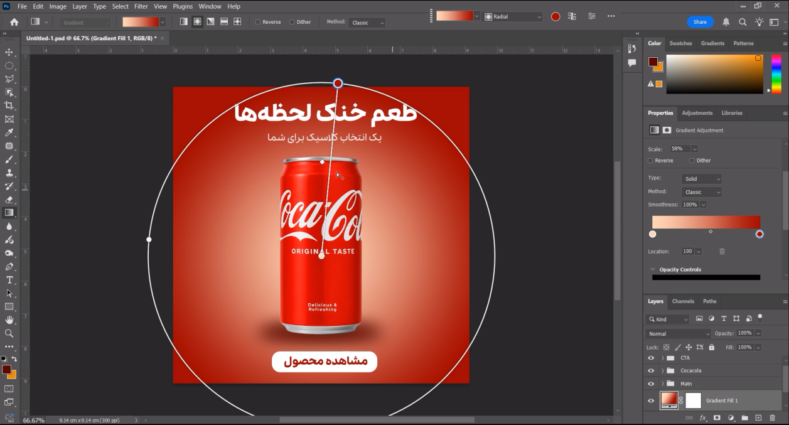Select the Object Selection tool
Viewport: 789px width, 425px height.
point(9,92)
